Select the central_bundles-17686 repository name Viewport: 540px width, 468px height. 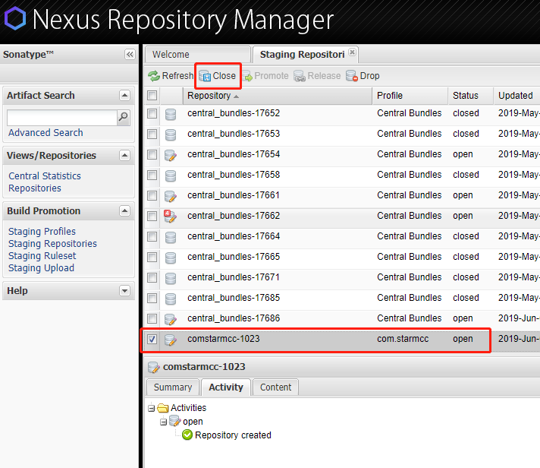click(234, 318)
